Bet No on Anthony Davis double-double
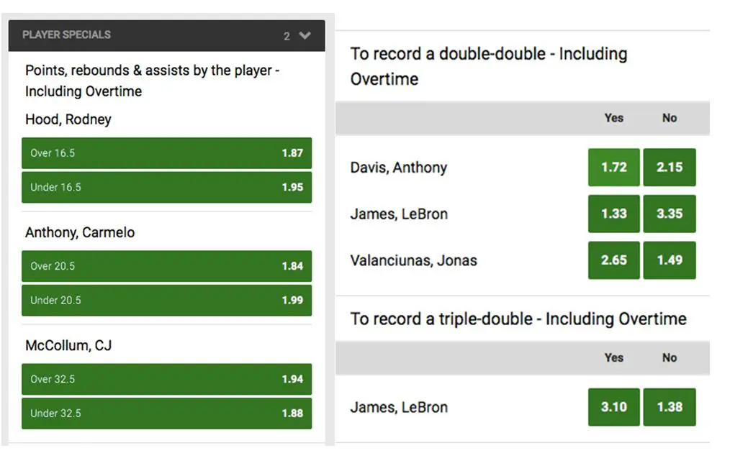Image resolution: width=730 pixels, height=461 pixels. click(670, 167)
